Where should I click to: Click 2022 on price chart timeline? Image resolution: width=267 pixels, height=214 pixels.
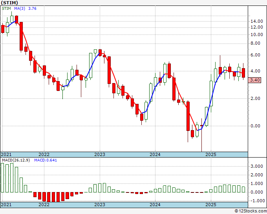44,154
